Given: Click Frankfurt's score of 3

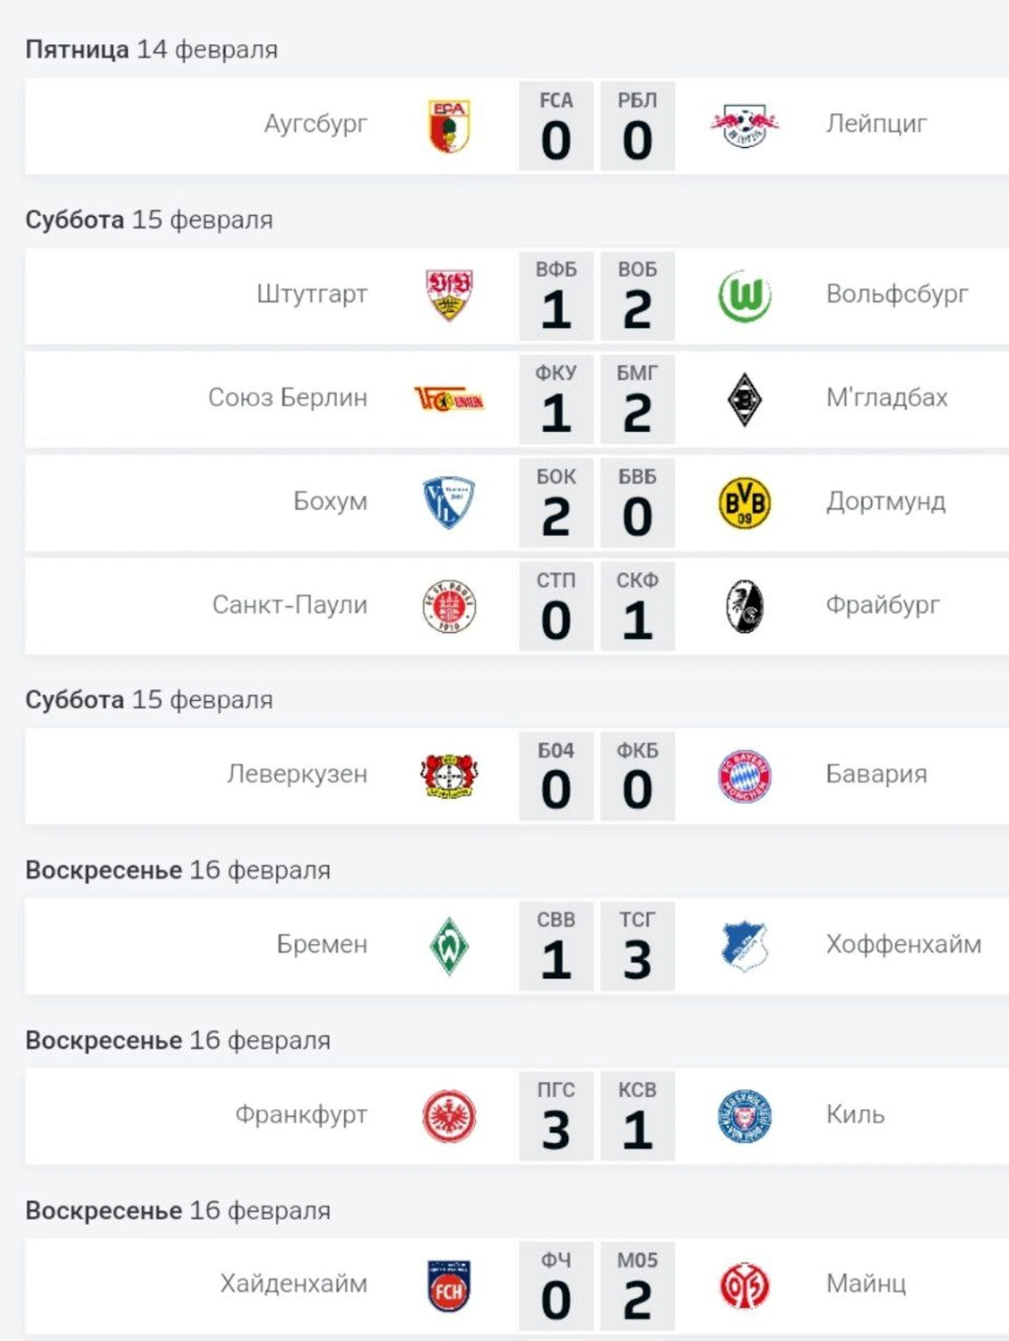Looking at the screenshot, I should click(x=556, y=1130).
